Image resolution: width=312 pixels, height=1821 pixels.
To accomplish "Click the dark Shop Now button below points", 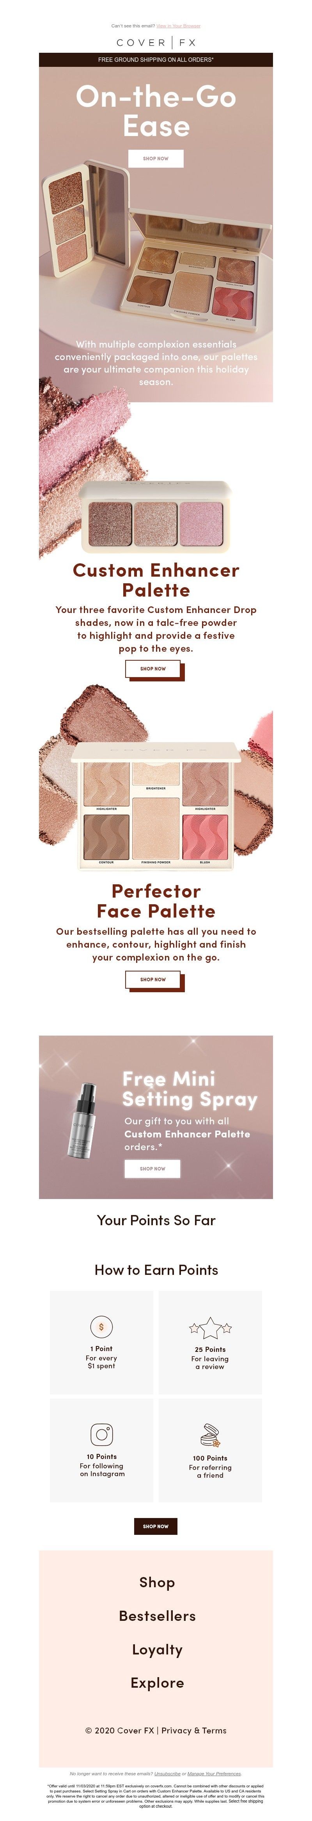I will pos(156,1526).
